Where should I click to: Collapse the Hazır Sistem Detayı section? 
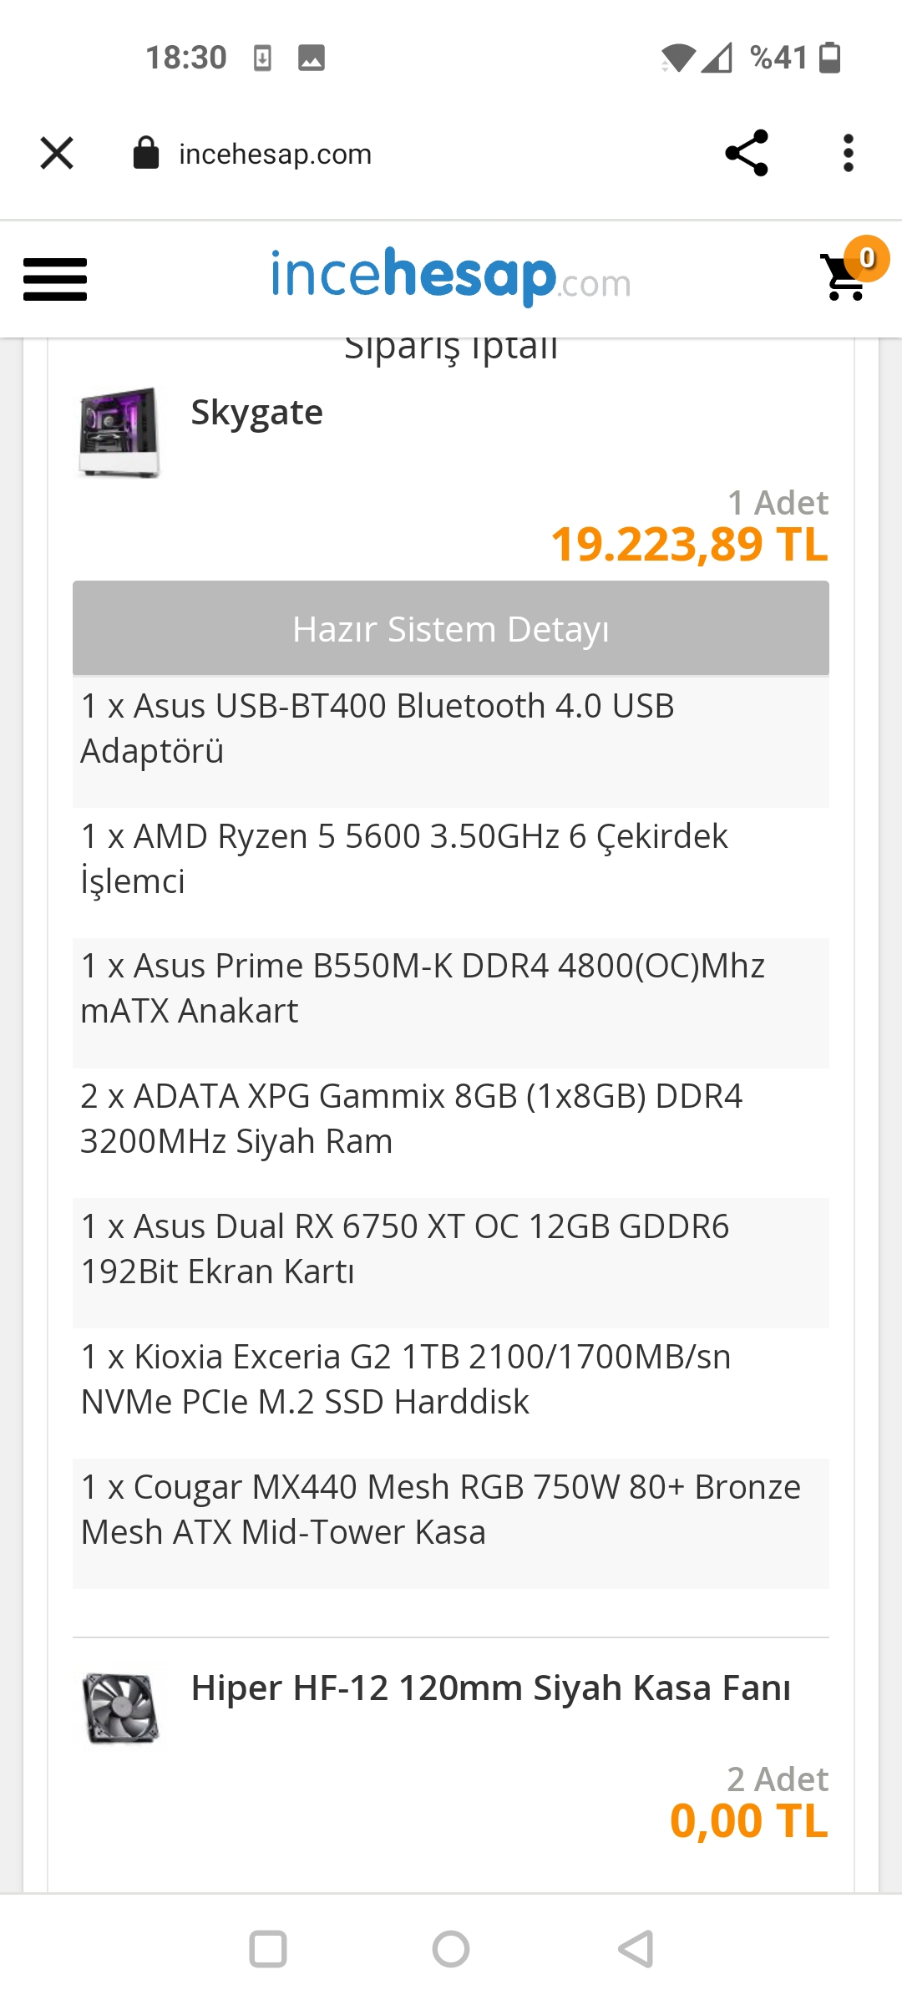[x=451, y=628]
